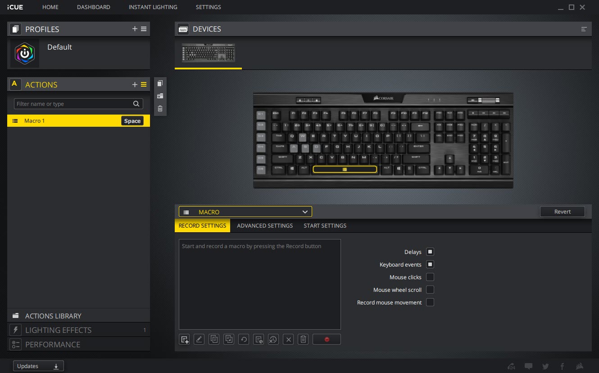599x373 pixels.
Task: Start recording with the red Record button
Action: [327, 339]
